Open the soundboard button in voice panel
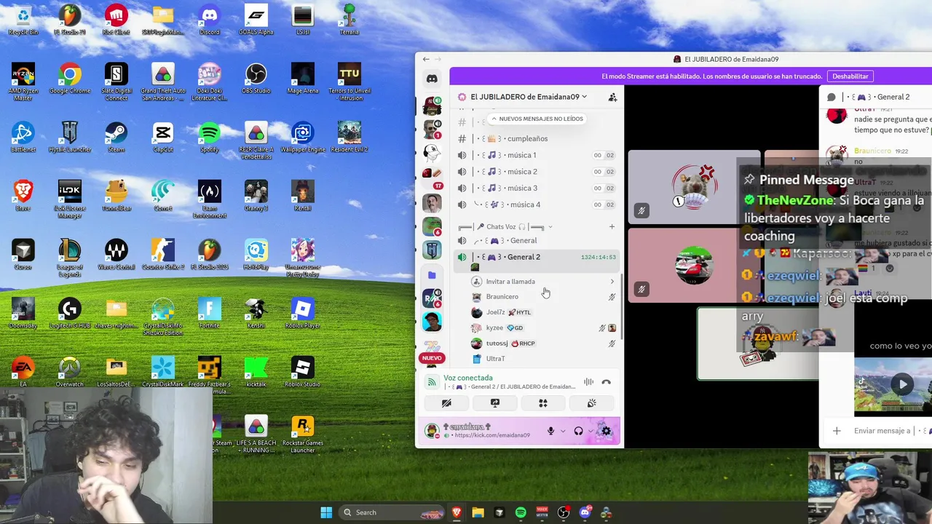Viewport: 932px width, 524px height. pyautogui.click(x=591, y=403)
